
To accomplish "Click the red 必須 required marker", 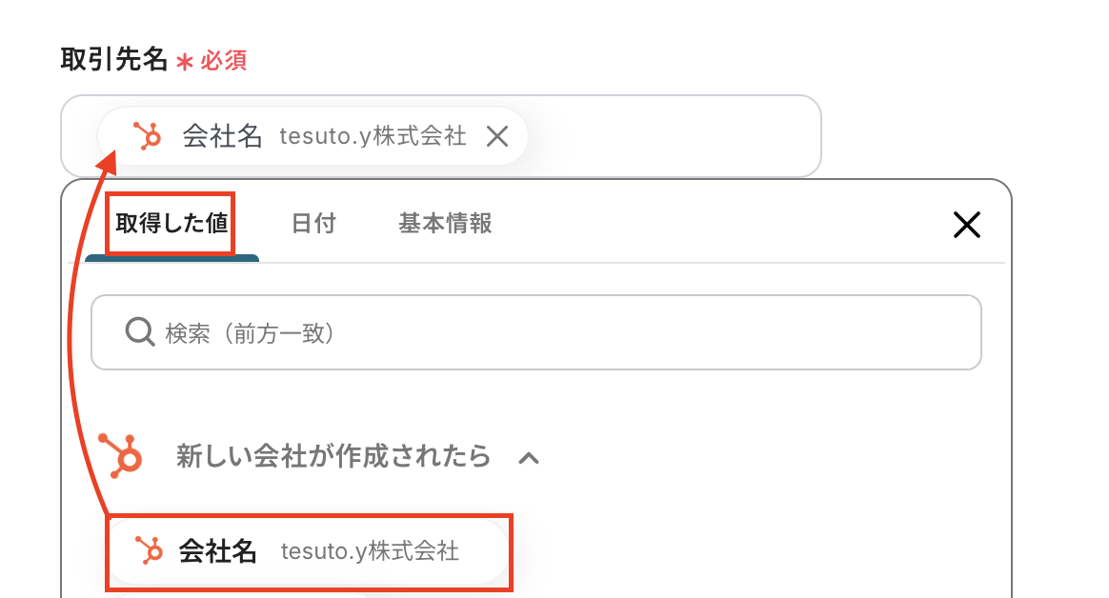I will (223, 61).
